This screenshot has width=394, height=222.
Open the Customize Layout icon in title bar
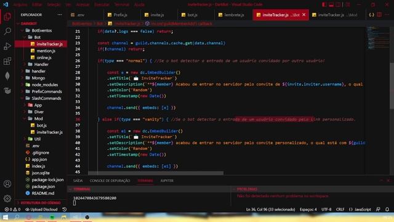click(347, 4)
